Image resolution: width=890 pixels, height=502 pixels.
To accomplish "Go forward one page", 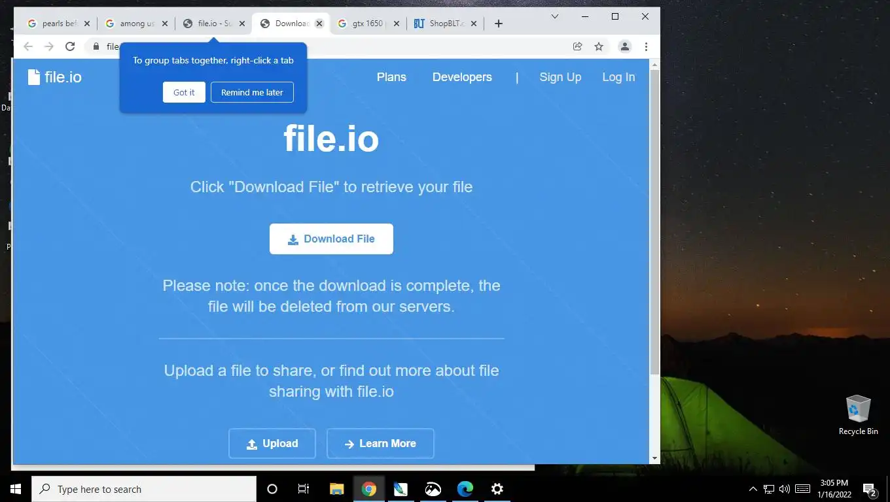I will pos(48,46).
